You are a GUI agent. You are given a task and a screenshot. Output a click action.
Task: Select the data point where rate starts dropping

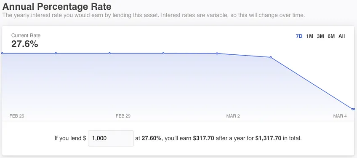[x=271, y=57]
